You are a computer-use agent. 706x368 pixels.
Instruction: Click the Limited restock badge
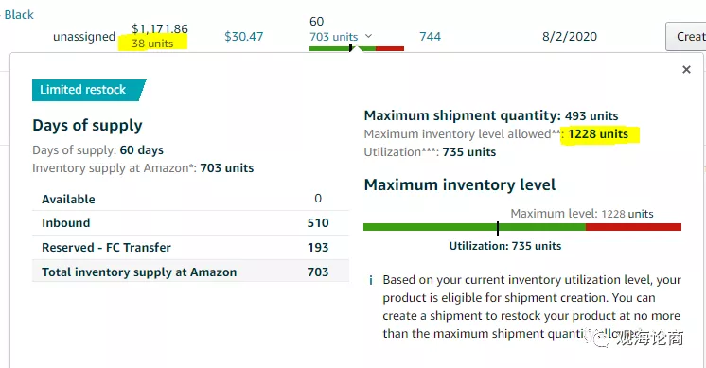click(89, 90)
